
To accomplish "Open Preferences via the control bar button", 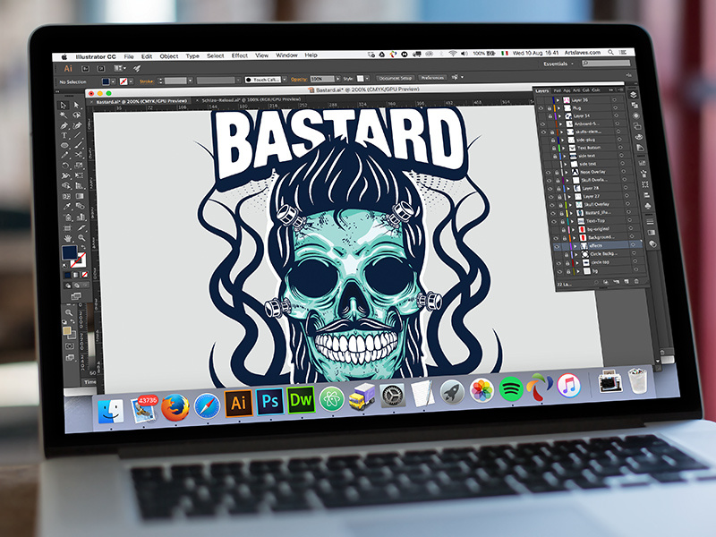I will (432, 76).
